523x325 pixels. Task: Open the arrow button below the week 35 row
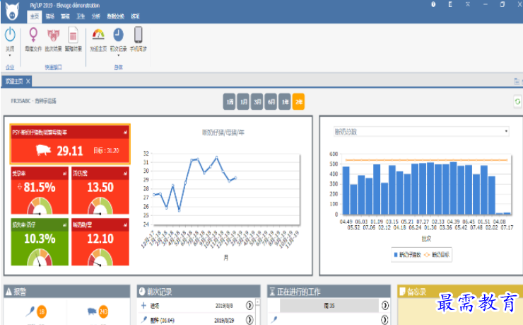[x=385, y=320]
